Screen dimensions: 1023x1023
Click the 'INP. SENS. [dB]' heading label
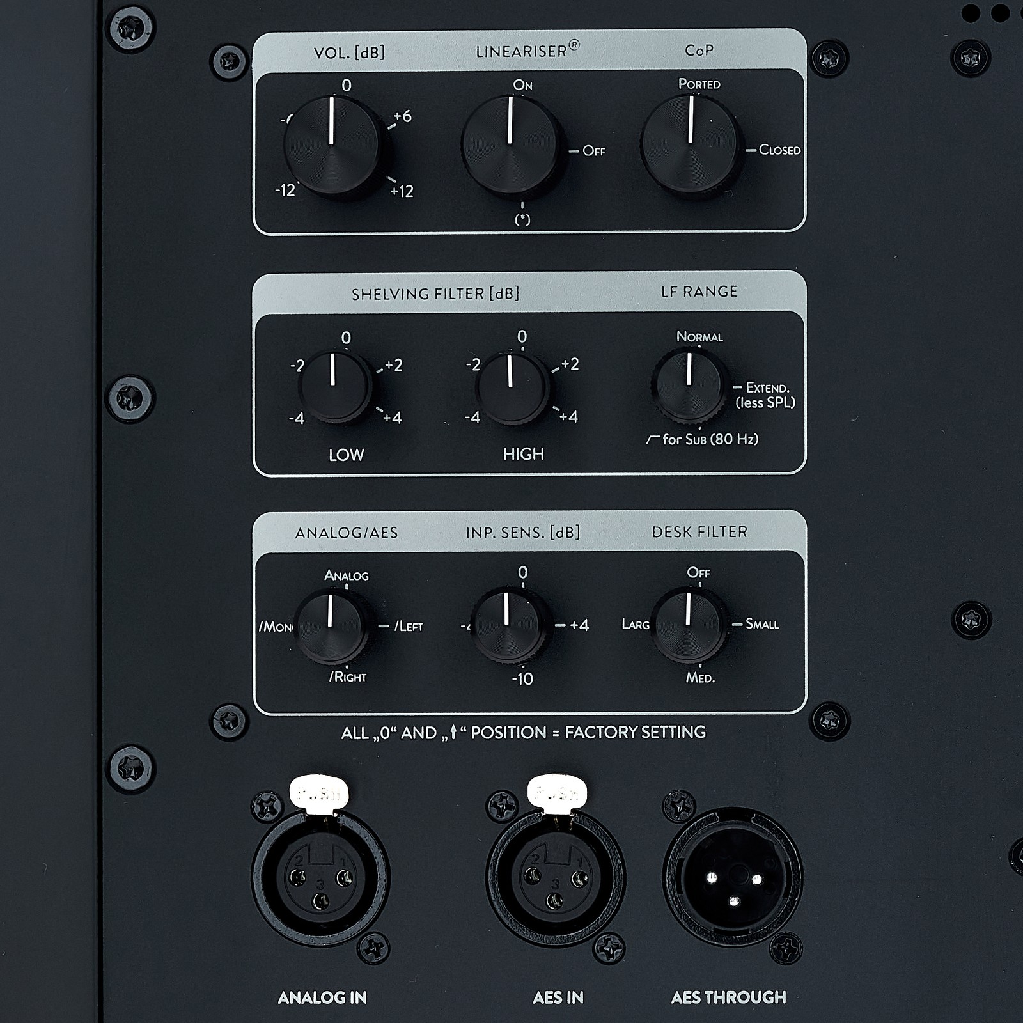pyautogui.click(x=523, y=532)
